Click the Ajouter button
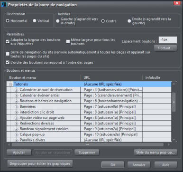The height and width of the screenshot is (172, 183). point(19,153)
